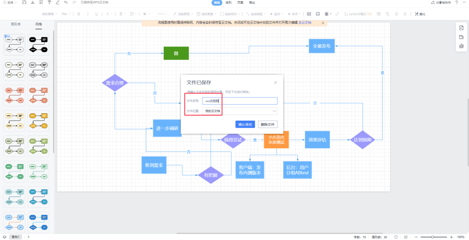Select the 画布1 canvas tab

(x=16, y=237)
